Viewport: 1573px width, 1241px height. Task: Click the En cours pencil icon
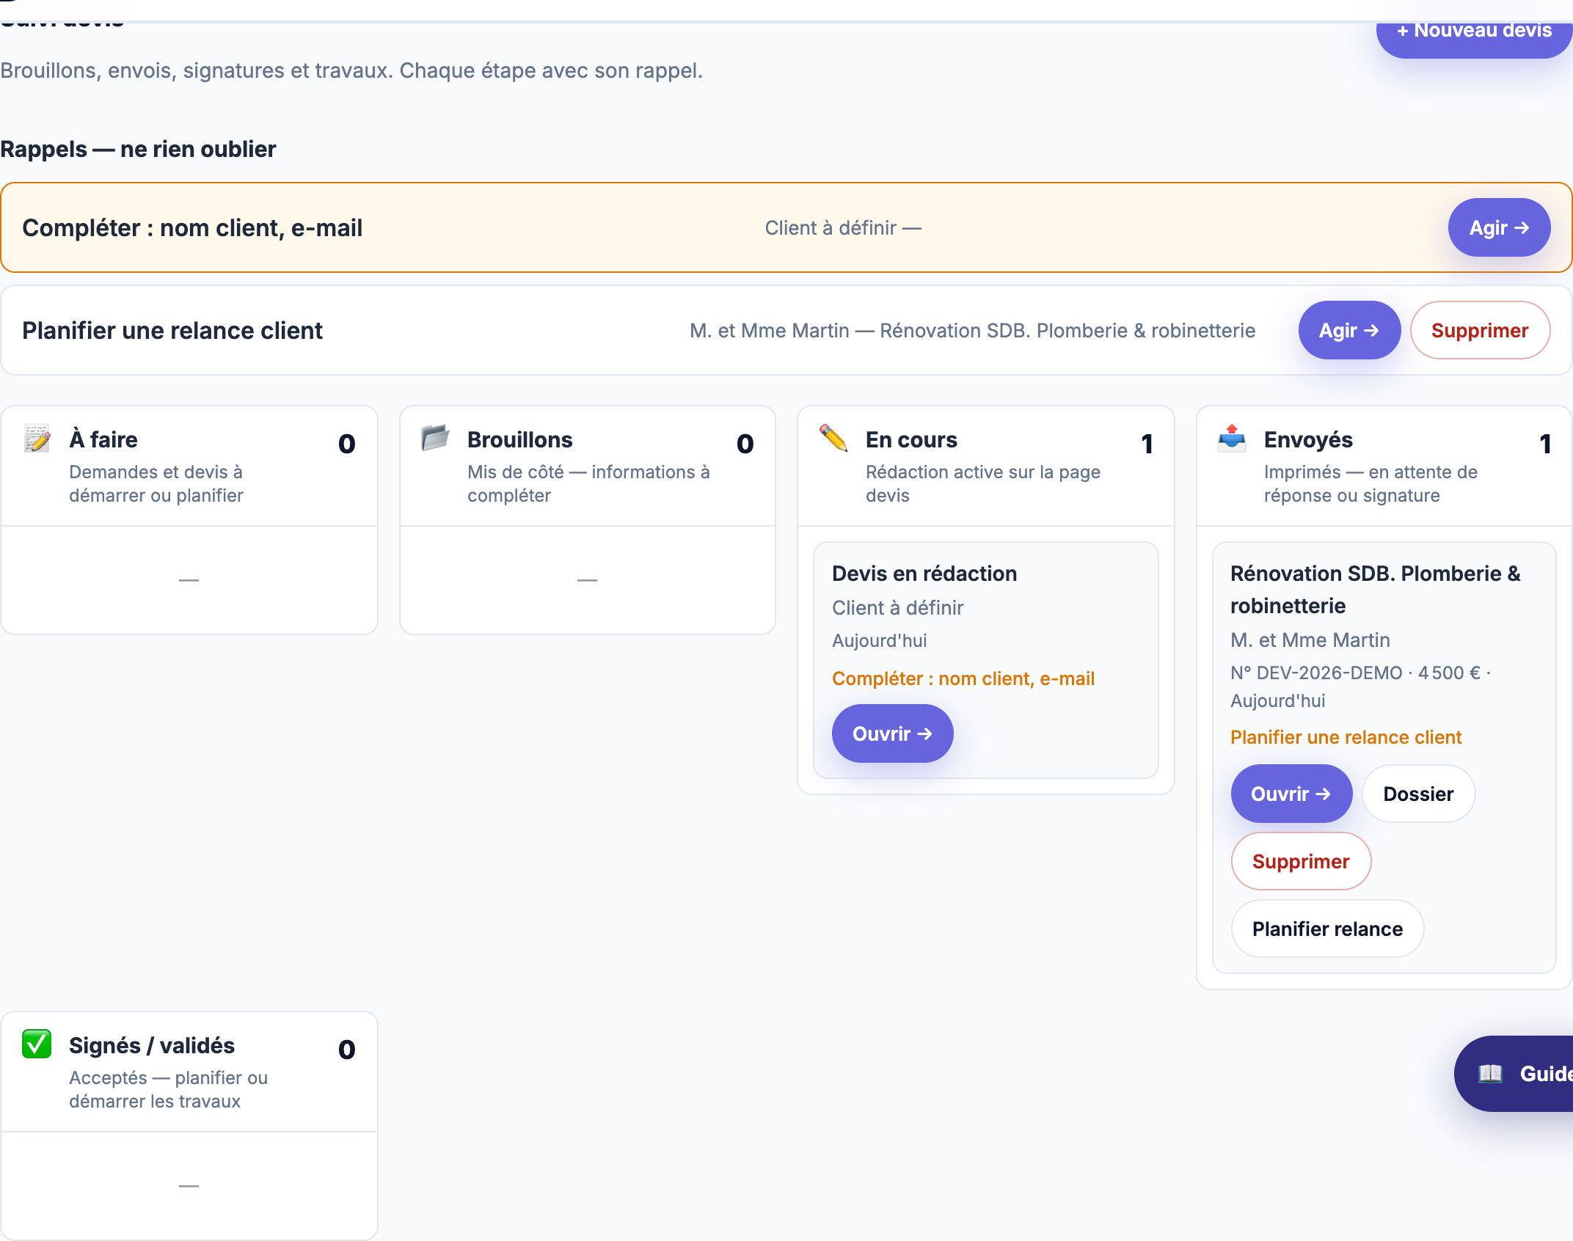point(833,438)
